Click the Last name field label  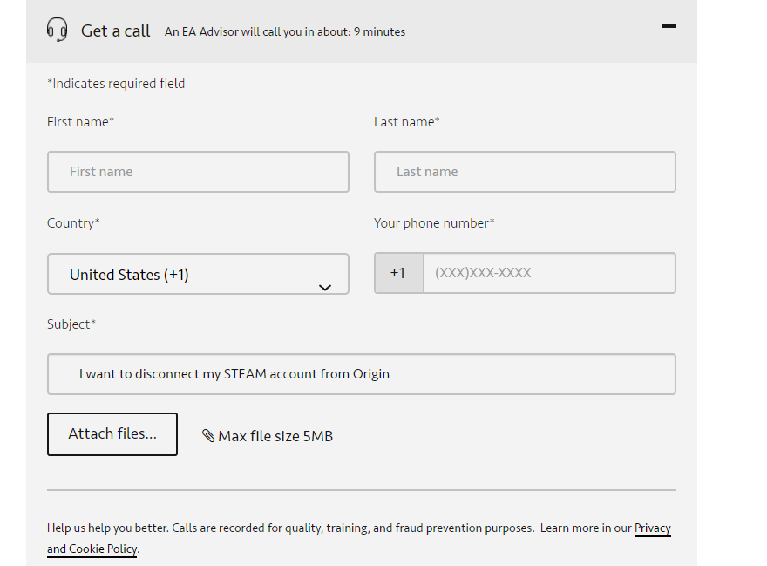[406, 122]
